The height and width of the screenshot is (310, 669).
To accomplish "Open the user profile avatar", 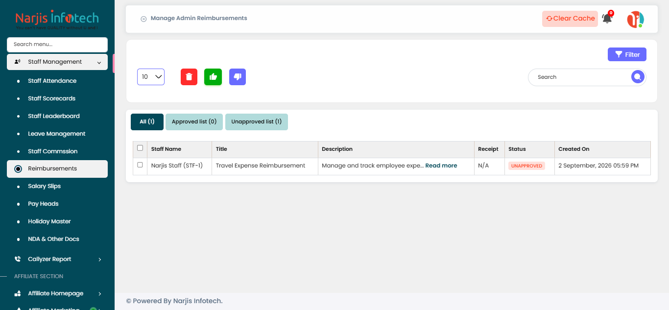I will (x=636, y=19).
